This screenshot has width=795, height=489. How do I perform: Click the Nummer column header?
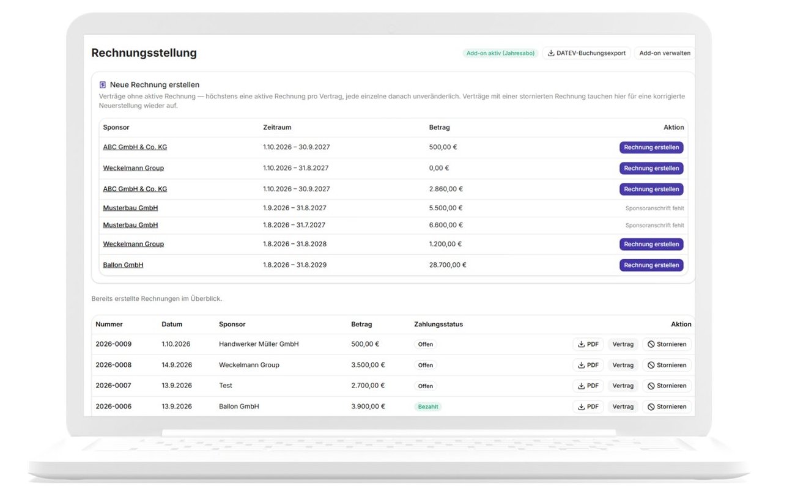(x=109, y=324)
